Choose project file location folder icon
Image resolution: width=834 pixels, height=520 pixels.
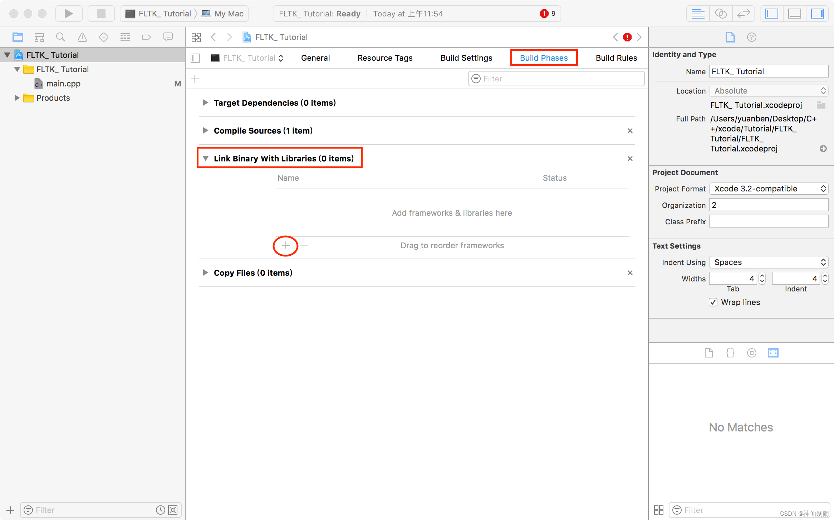821,105
